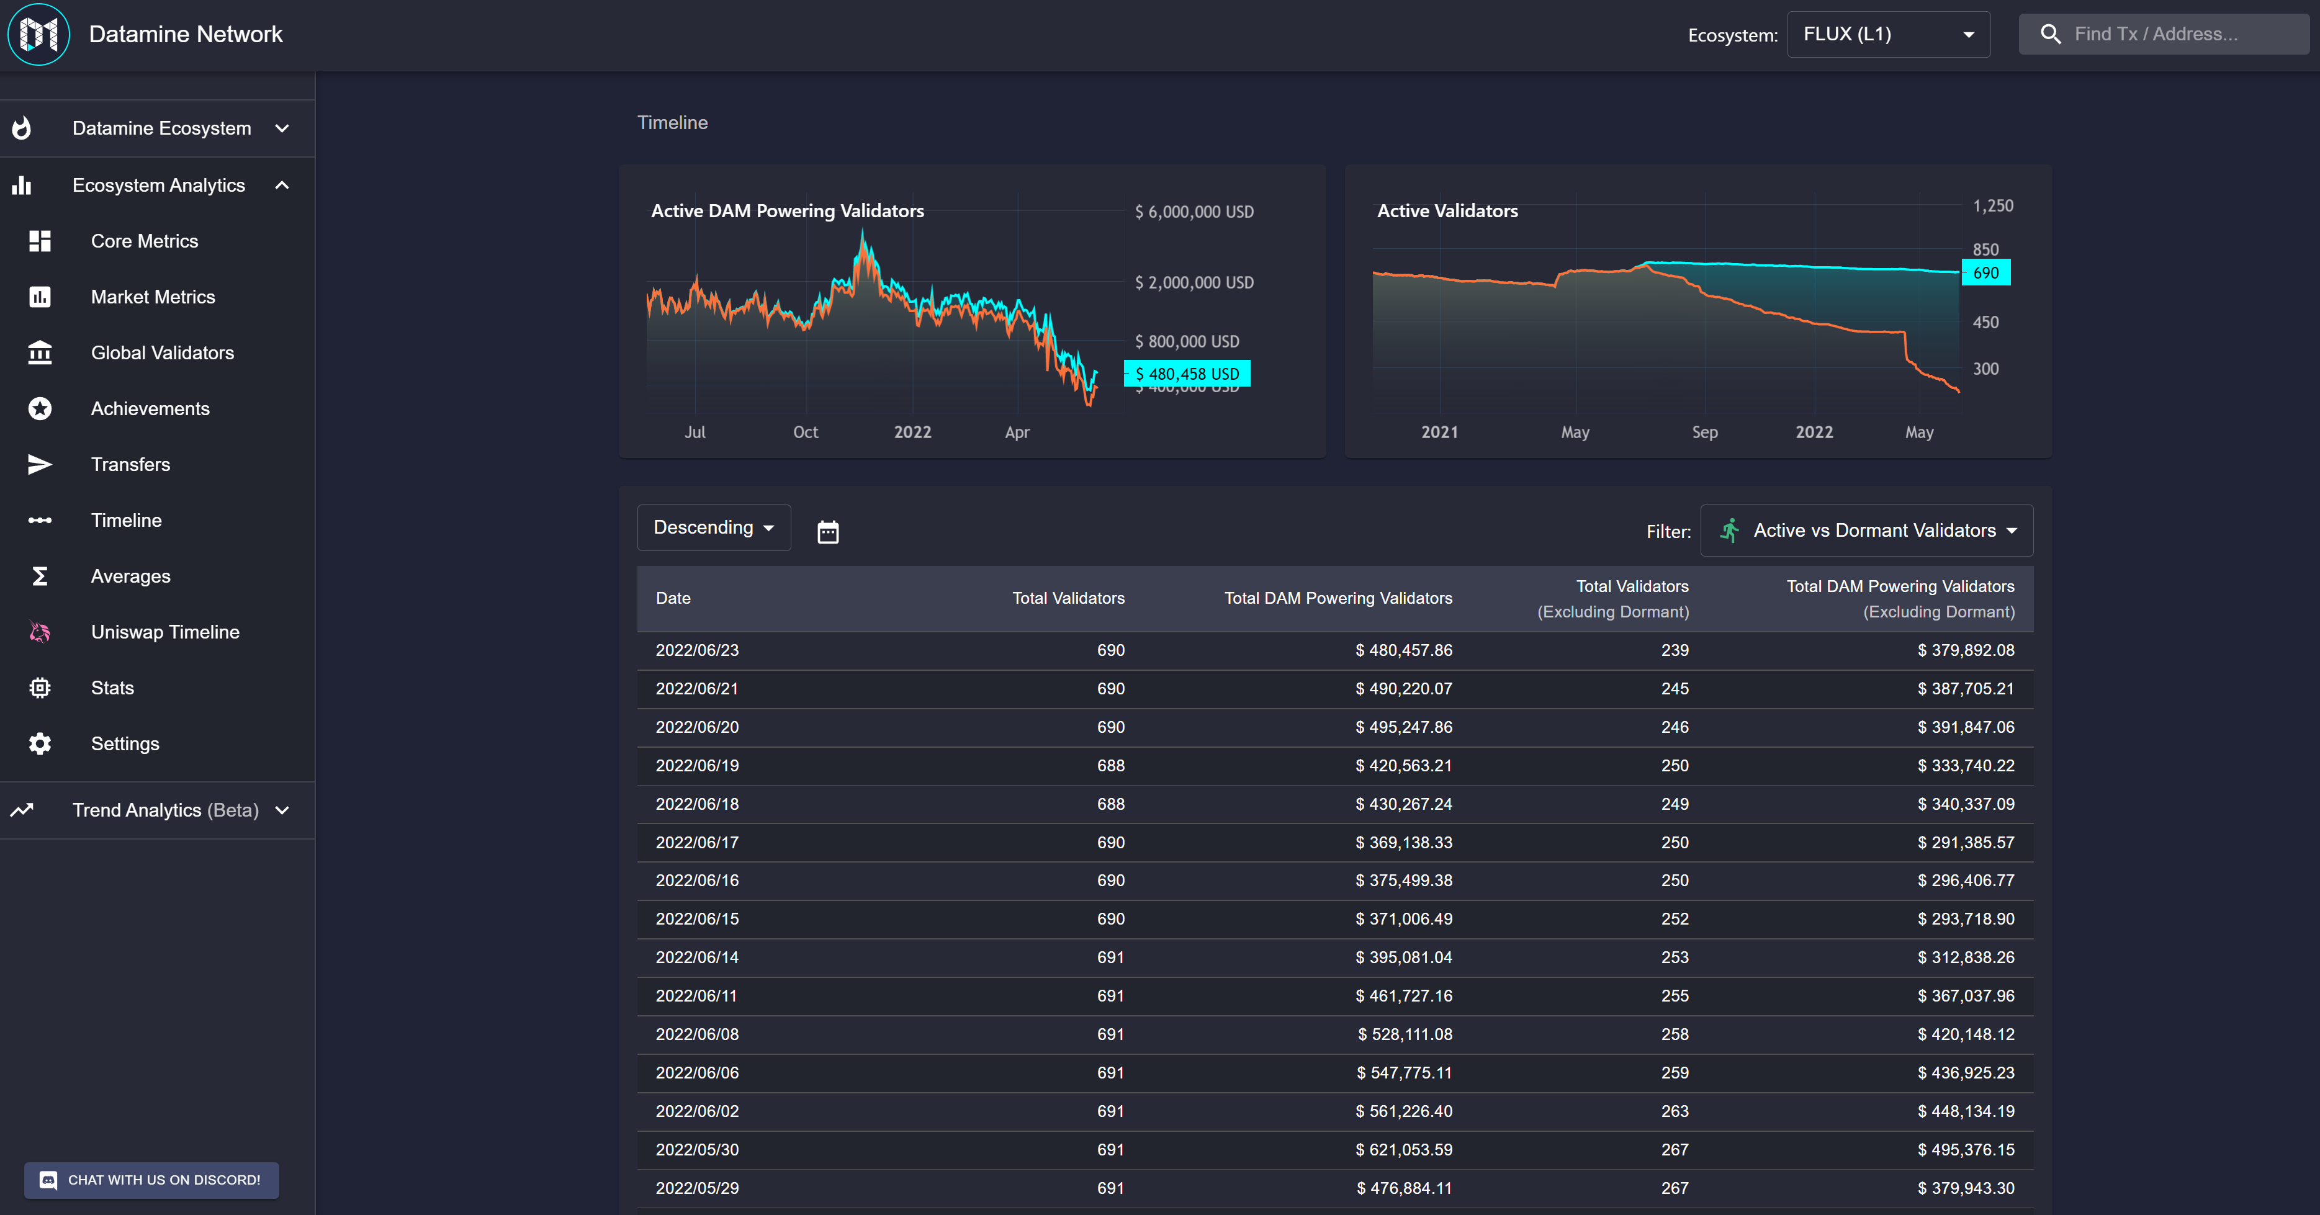Viewport: 2320px width, 1215px height.
Task: Click the Trend Analytics trending-up icon
Action: coord(22,810)
